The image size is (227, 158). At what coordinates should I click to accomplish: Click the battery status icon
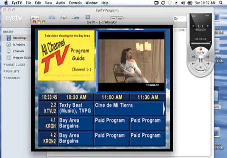[x=190, y=3]
